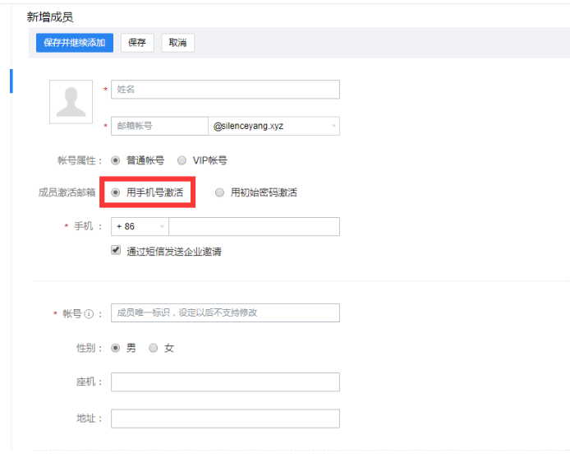Choose 用初始密码激活 activation option
The height and width of the screenshot is (458, 570).
(x=219, y=192)
